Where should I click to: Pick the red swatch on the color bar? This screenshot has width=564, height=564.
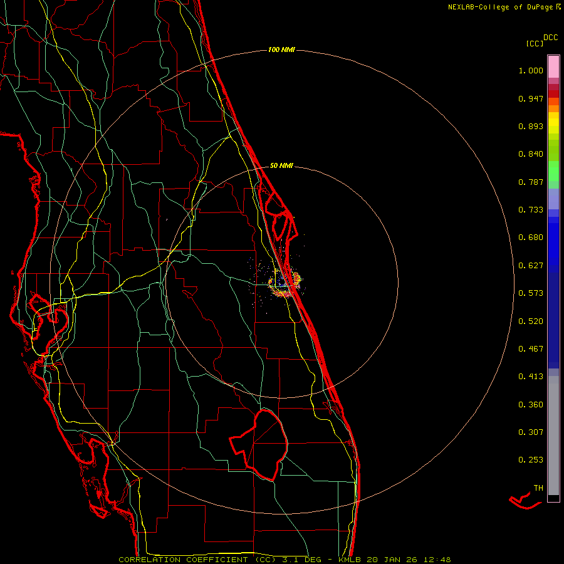pos(553,94)
